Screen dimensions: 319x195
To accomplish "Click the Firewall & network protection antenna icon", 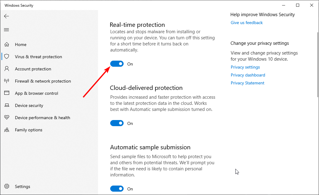I will pos(7,81).
